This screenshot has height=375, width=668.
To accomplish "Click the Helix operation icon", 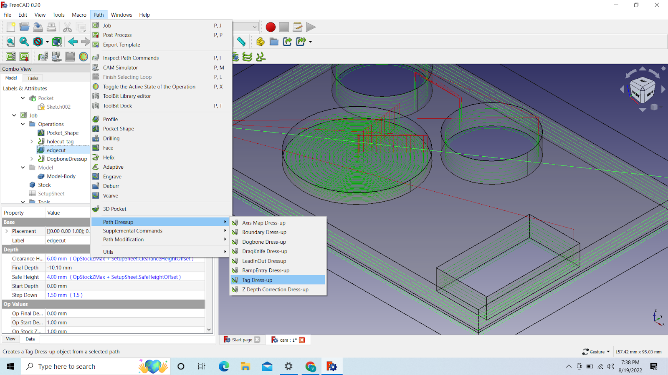I will (x=96, y=157).
